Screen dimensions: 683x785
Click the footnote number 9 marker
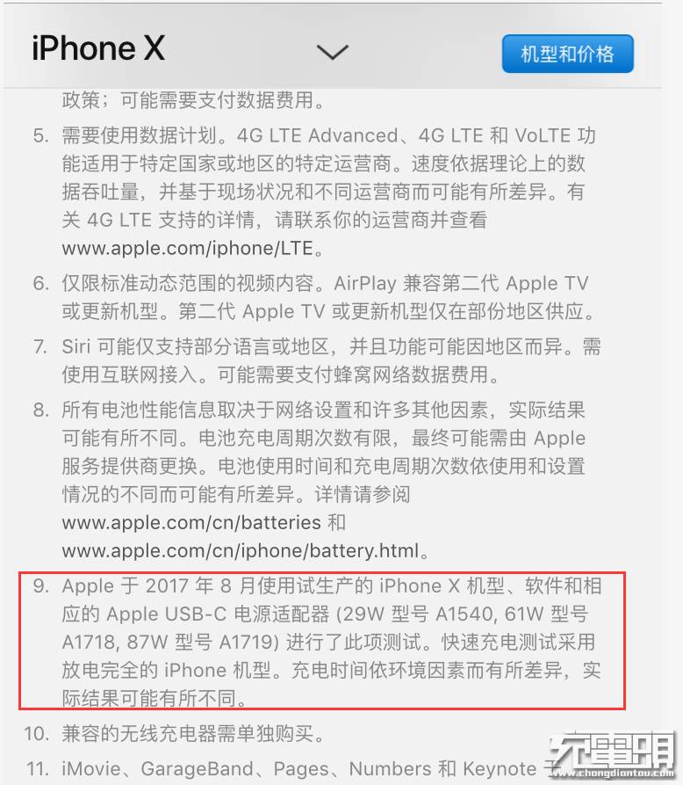[x=41, y=585]
